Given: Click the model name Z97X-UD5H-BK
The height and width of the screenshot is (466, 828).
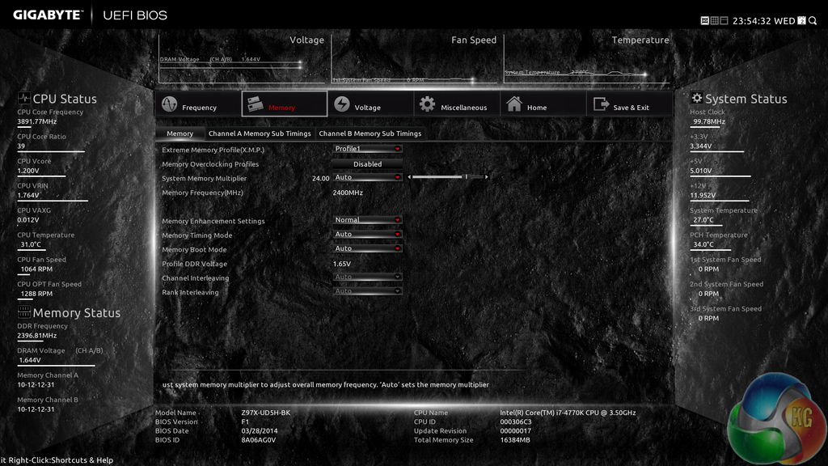Looking at the screenshot, I should point(265,413).
